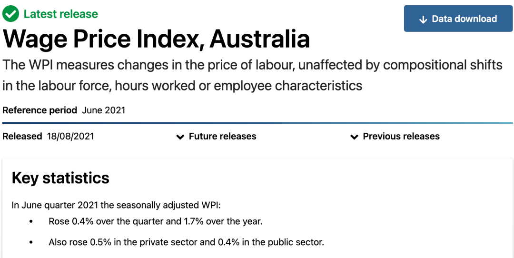The width and height of the screenshot is (514, 258).
Task: Expand the Previous releases section
Action: click(x=395, y=136)
